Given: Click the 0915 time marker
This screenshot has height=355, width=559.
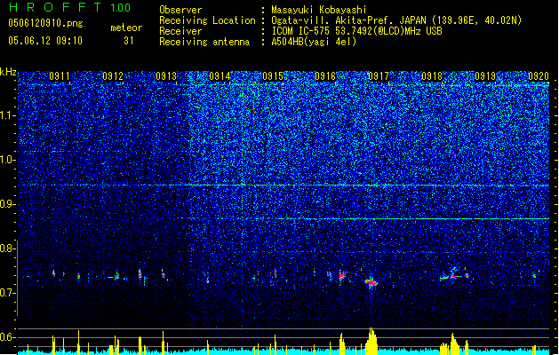Looking at the screenshot, I should coord(273,76).
